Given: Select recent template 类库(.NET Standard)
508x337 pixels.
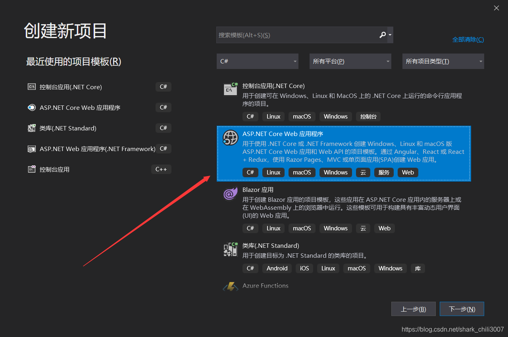Looking at the screenshot, I should (x=68, y=128).
